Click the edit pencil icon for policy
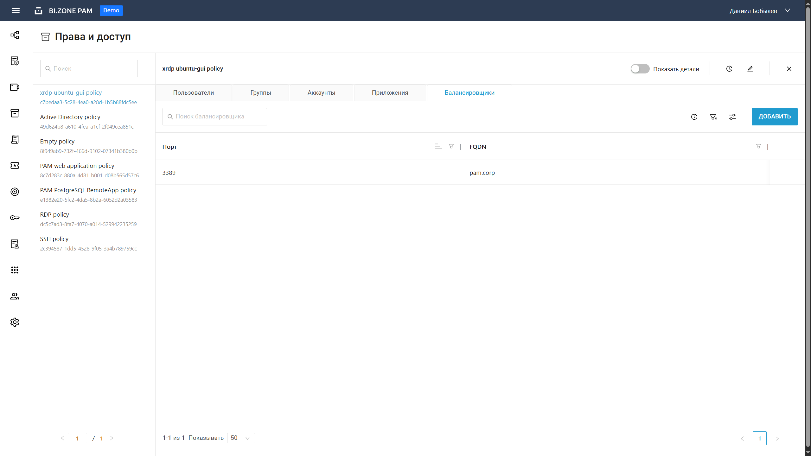 (750, 69)
